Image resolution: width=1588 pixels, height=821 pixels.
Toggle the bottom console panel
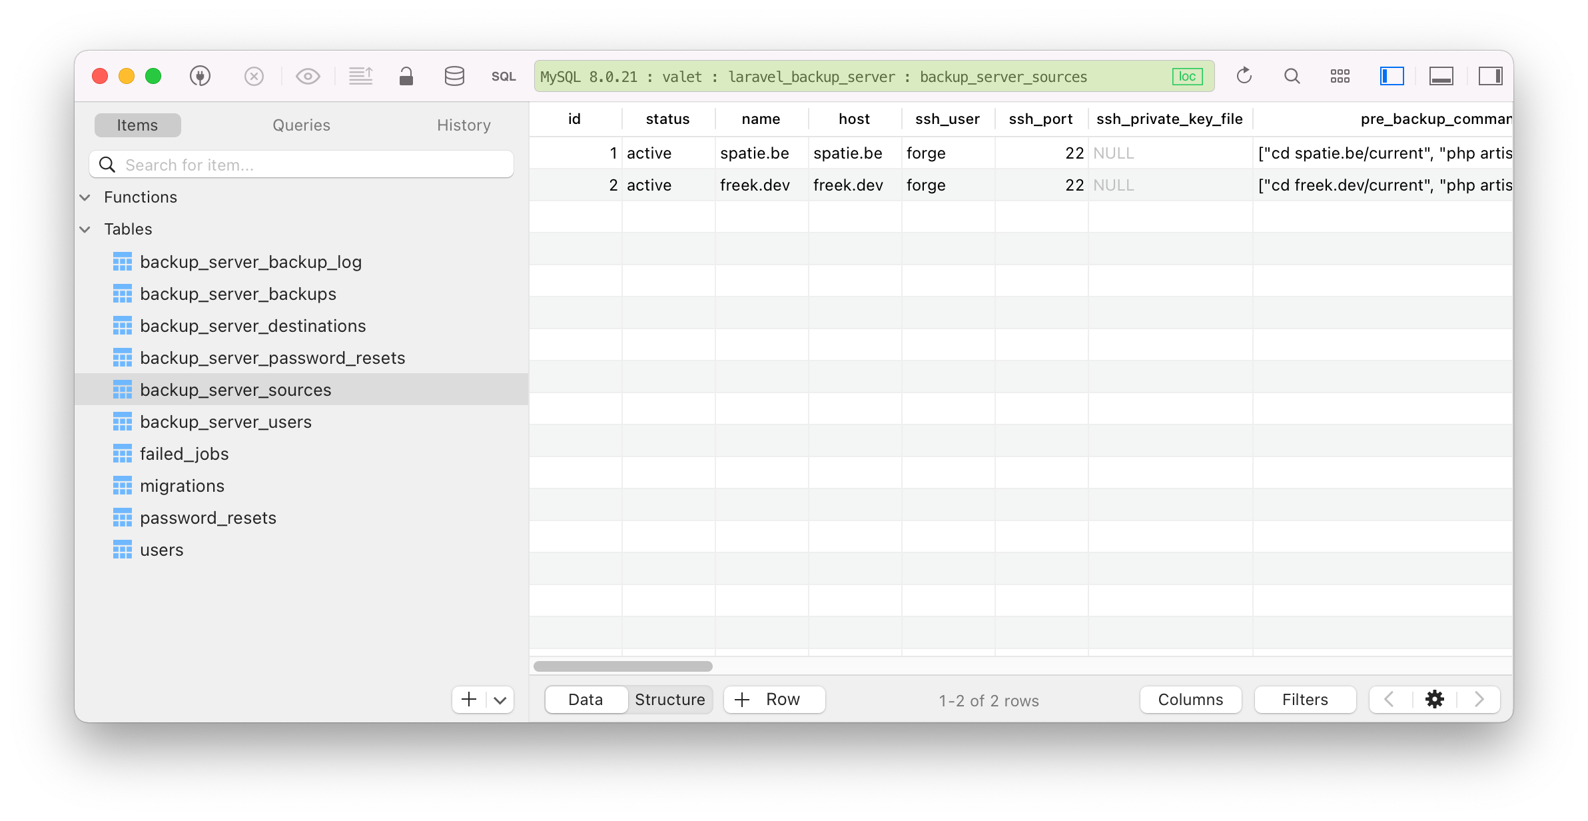(1441, 76)
